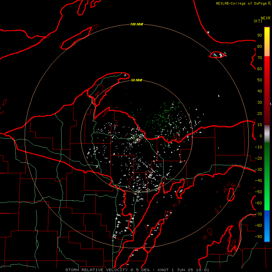Click the 60 value on velocity scale
Screen dimensions: 272x272
pyautogui.click(x=260, y=69)
